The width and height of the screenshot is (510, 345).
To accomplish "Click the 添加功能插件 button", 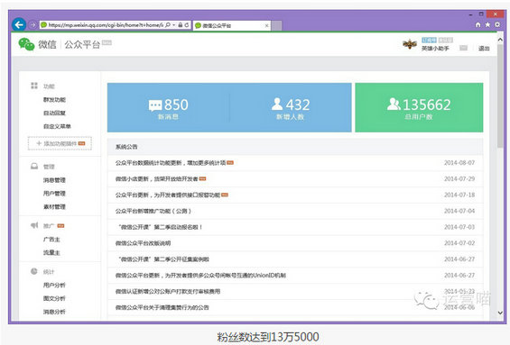I will (60, 143).
